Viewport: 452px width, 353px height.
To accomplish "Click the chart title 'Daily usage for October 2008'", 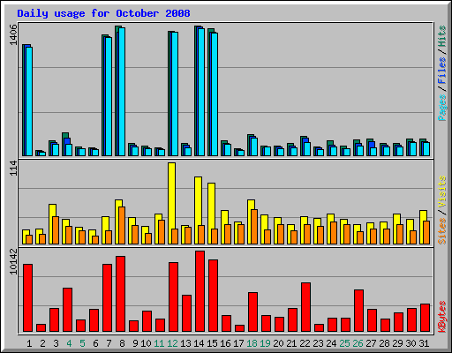I will 103,14.
